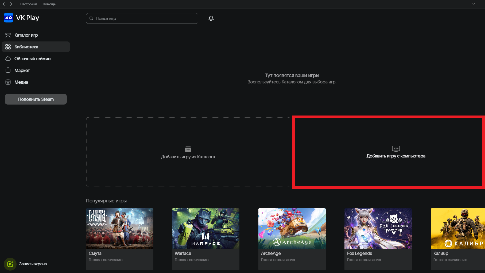Switch to Облачный гейминг

click(x=36, y=59)
